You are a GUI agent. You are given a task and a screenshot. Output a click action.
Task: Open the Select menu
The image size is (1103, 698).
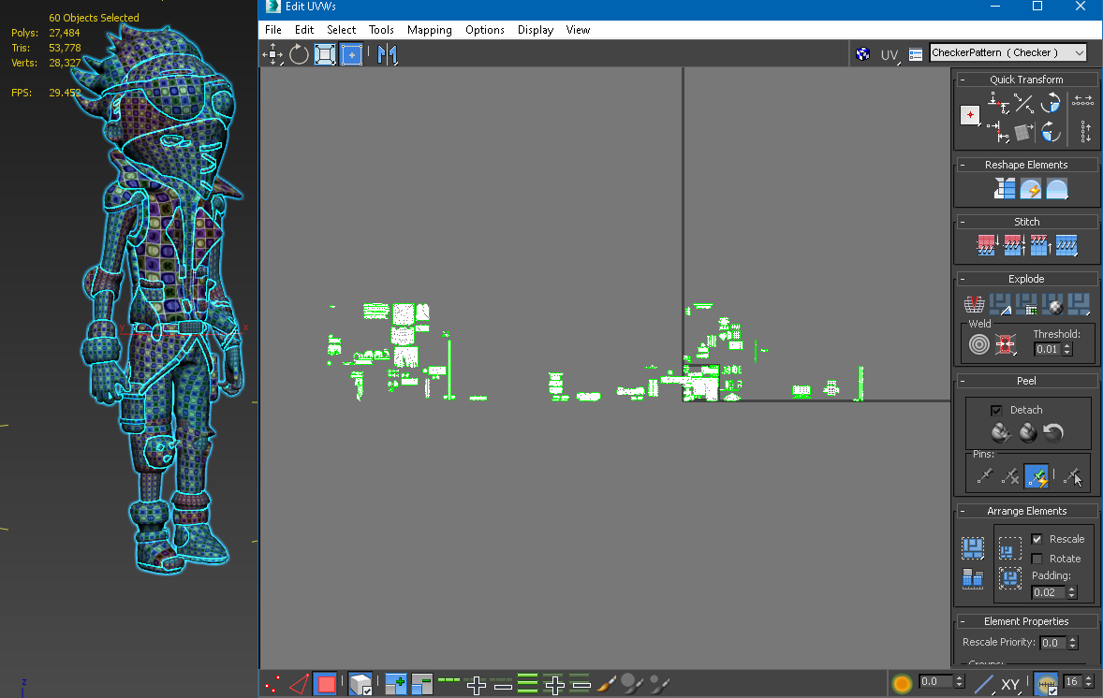(341, 30)
